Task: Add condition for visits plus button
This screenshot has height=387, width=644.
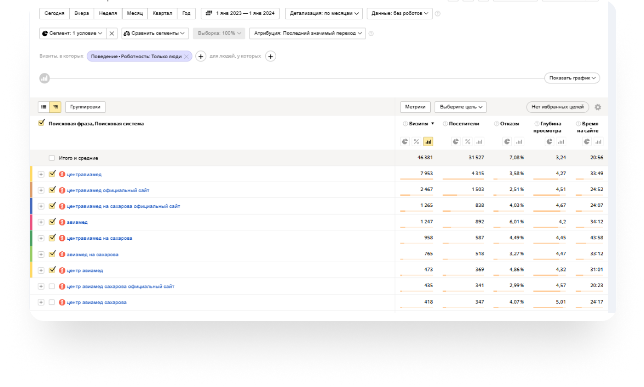Action: [x=200, y=56]
